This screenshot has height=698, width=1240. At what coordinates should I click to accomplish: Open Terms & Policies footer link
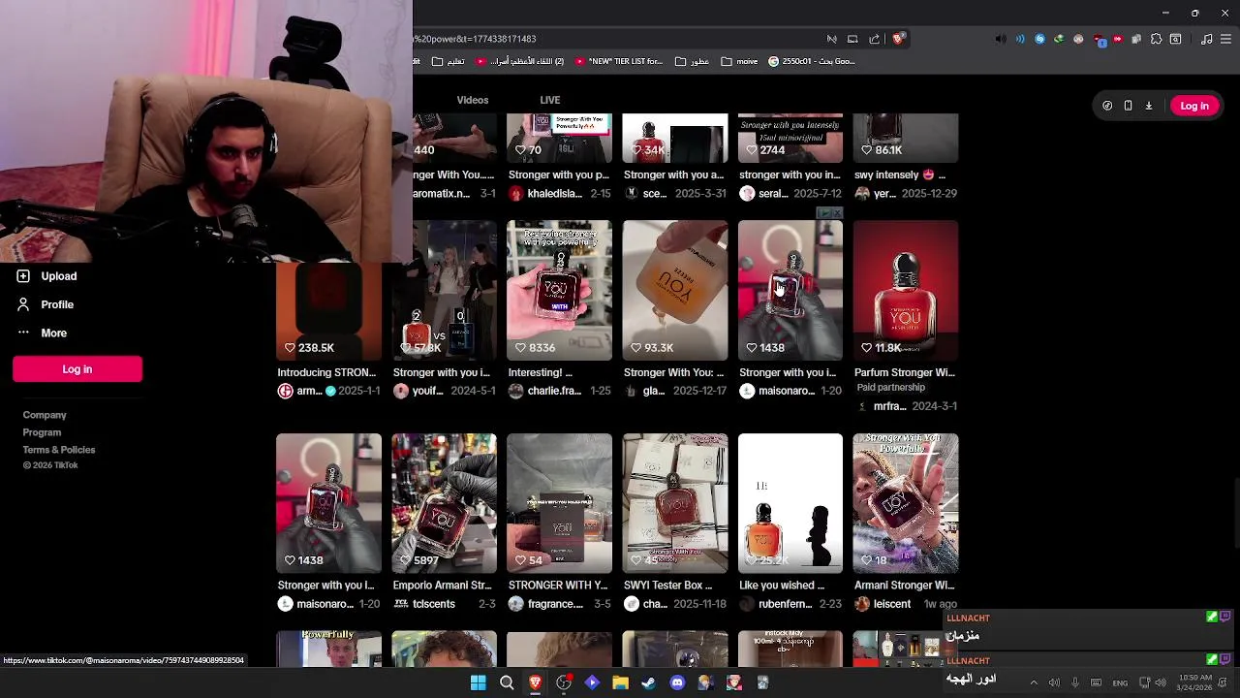(59, 450)
